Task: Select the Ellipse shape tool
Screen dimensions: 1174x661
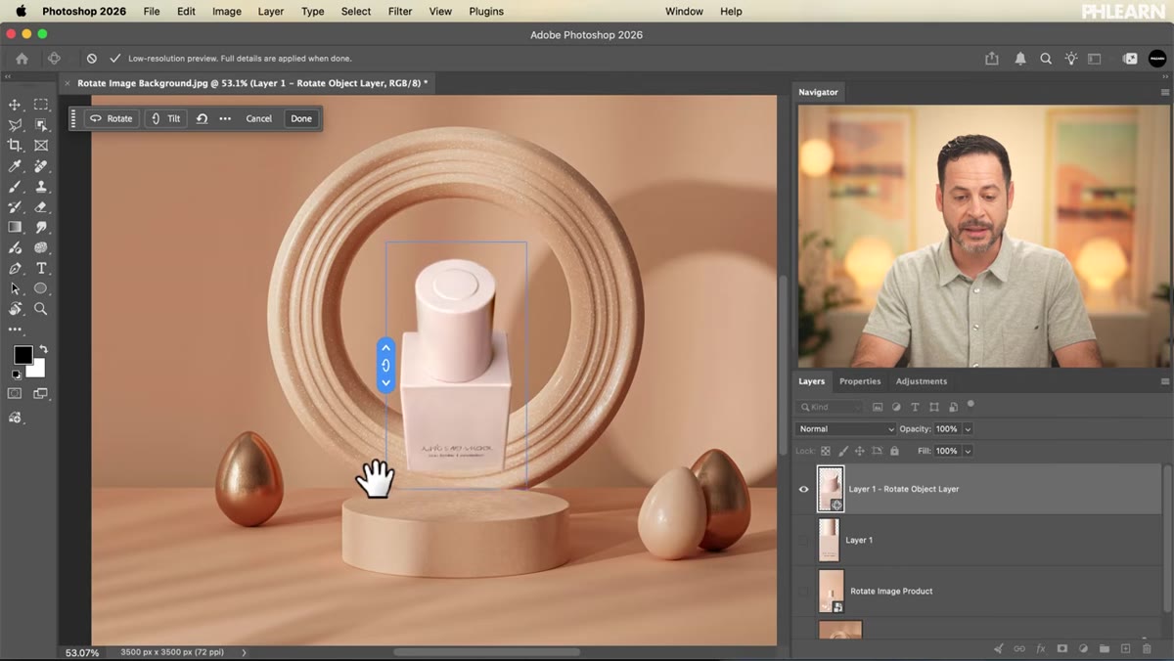Action: [41, 288]
